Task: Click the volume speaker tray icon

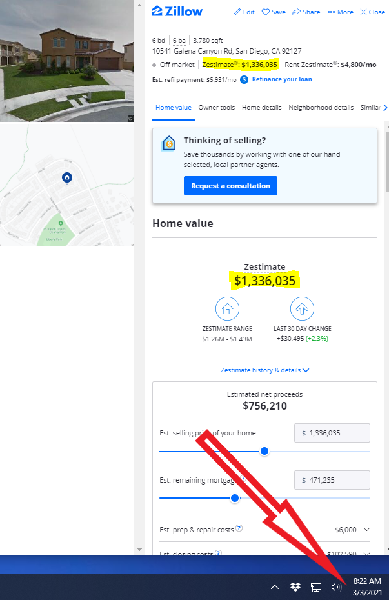Action: [x=336, y=587]
